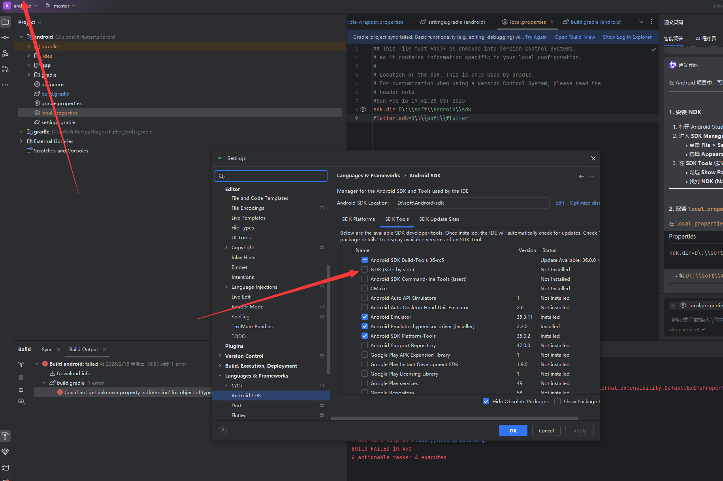The image size is (723, 481).
Task: Close the Sync tab in Build panel
Action: tap(58, 349)
